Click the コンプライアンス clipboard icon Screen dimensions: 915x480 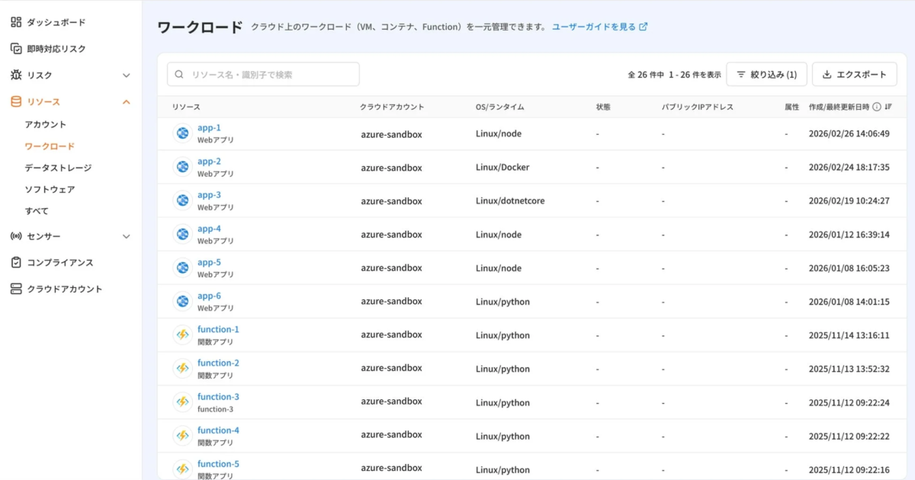click(x=16, y=262)
